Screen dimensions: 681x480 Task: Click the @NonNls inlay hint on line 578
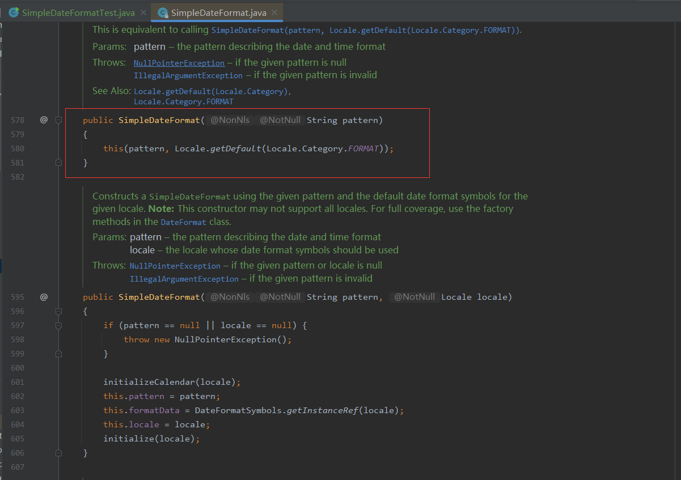coord(229,120)
